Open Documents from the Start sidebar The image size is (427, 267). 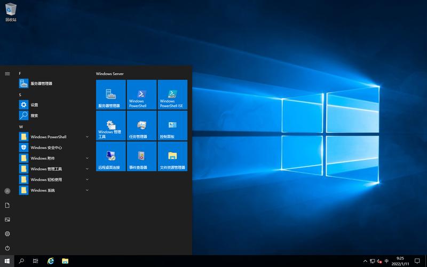tap(7, 206)
